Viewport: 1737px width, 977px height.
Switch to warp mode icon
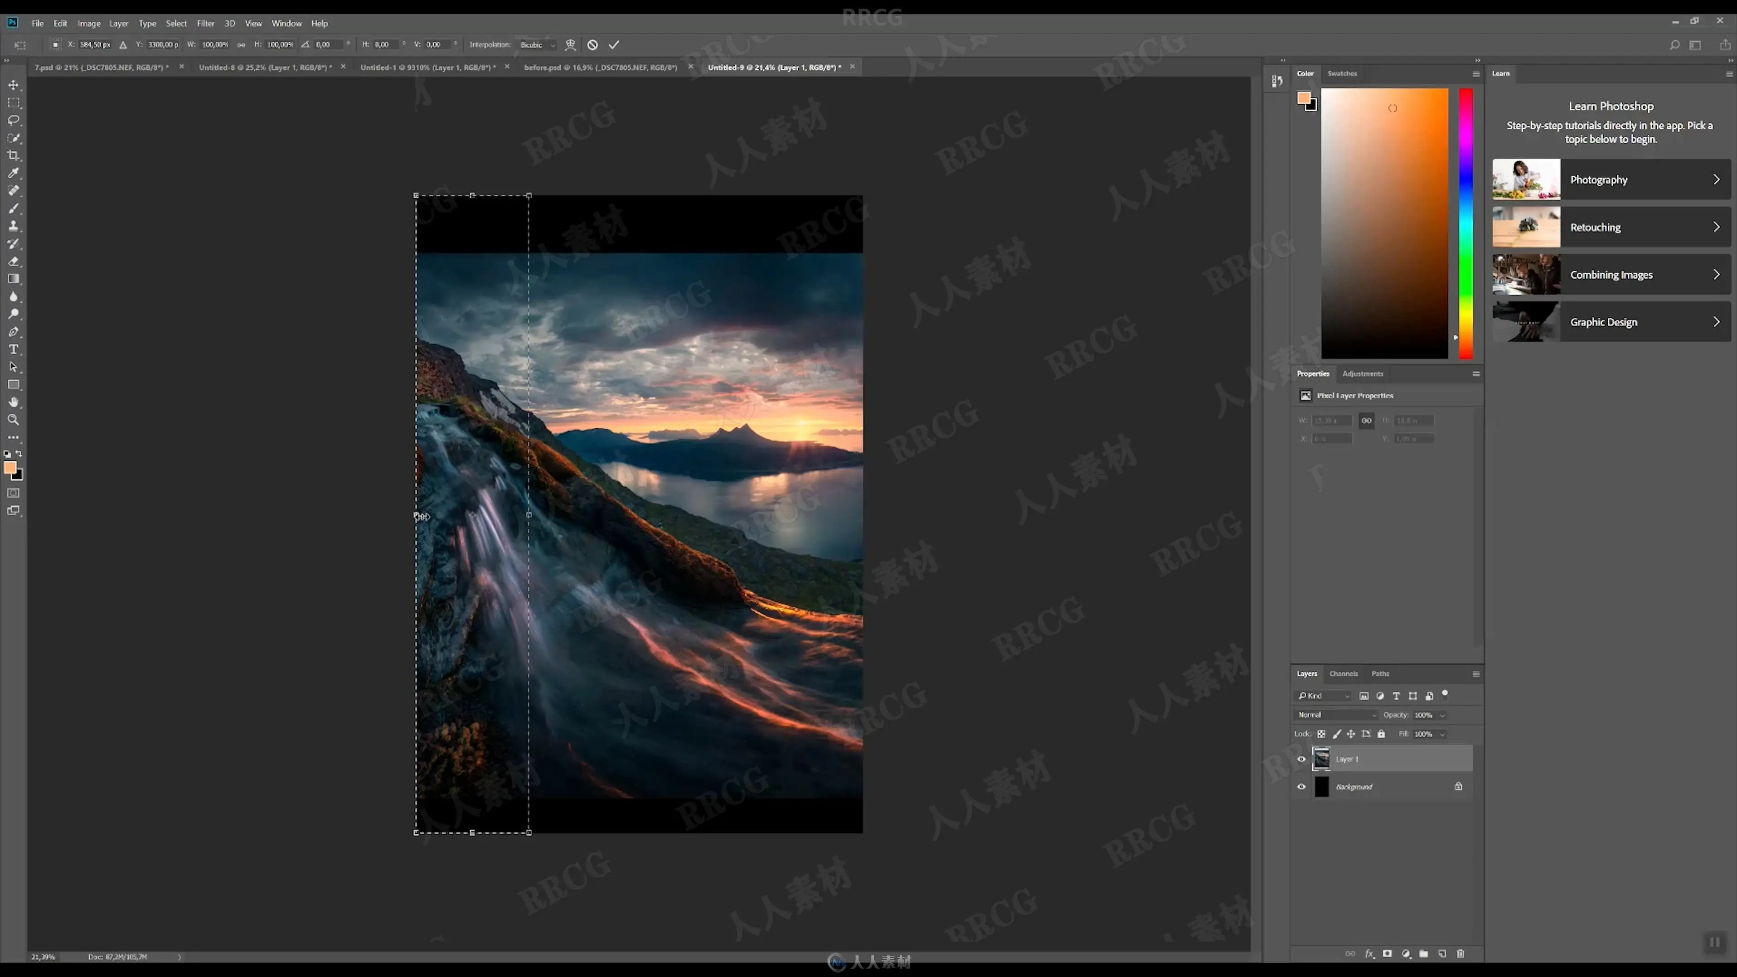click(570, 44)
